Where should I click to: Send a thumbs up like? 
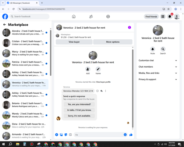pos(131,135)
